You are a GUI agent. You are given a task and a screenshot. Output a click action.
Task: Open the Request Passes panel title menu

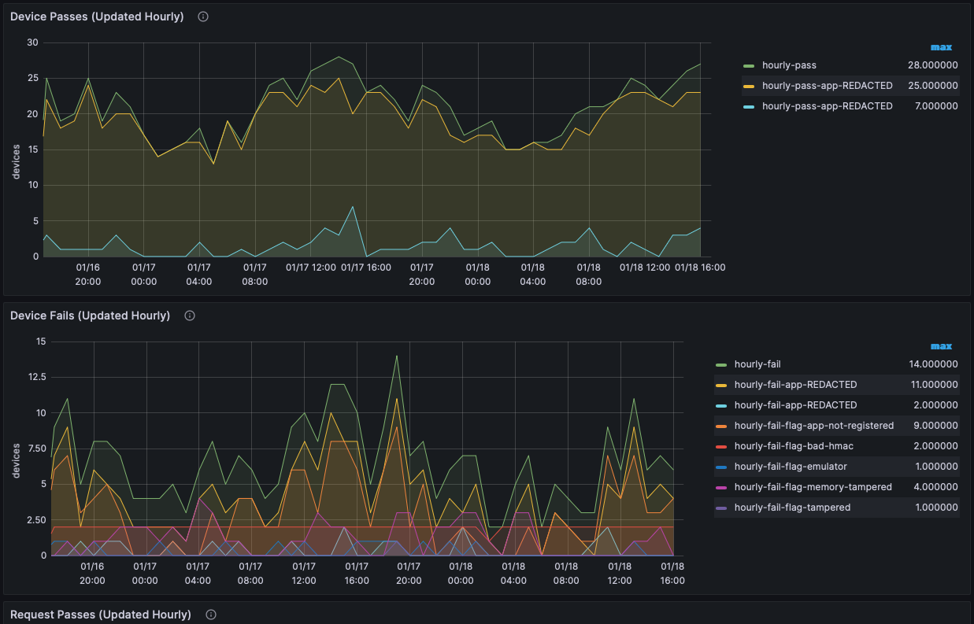[x=100, y=615]
